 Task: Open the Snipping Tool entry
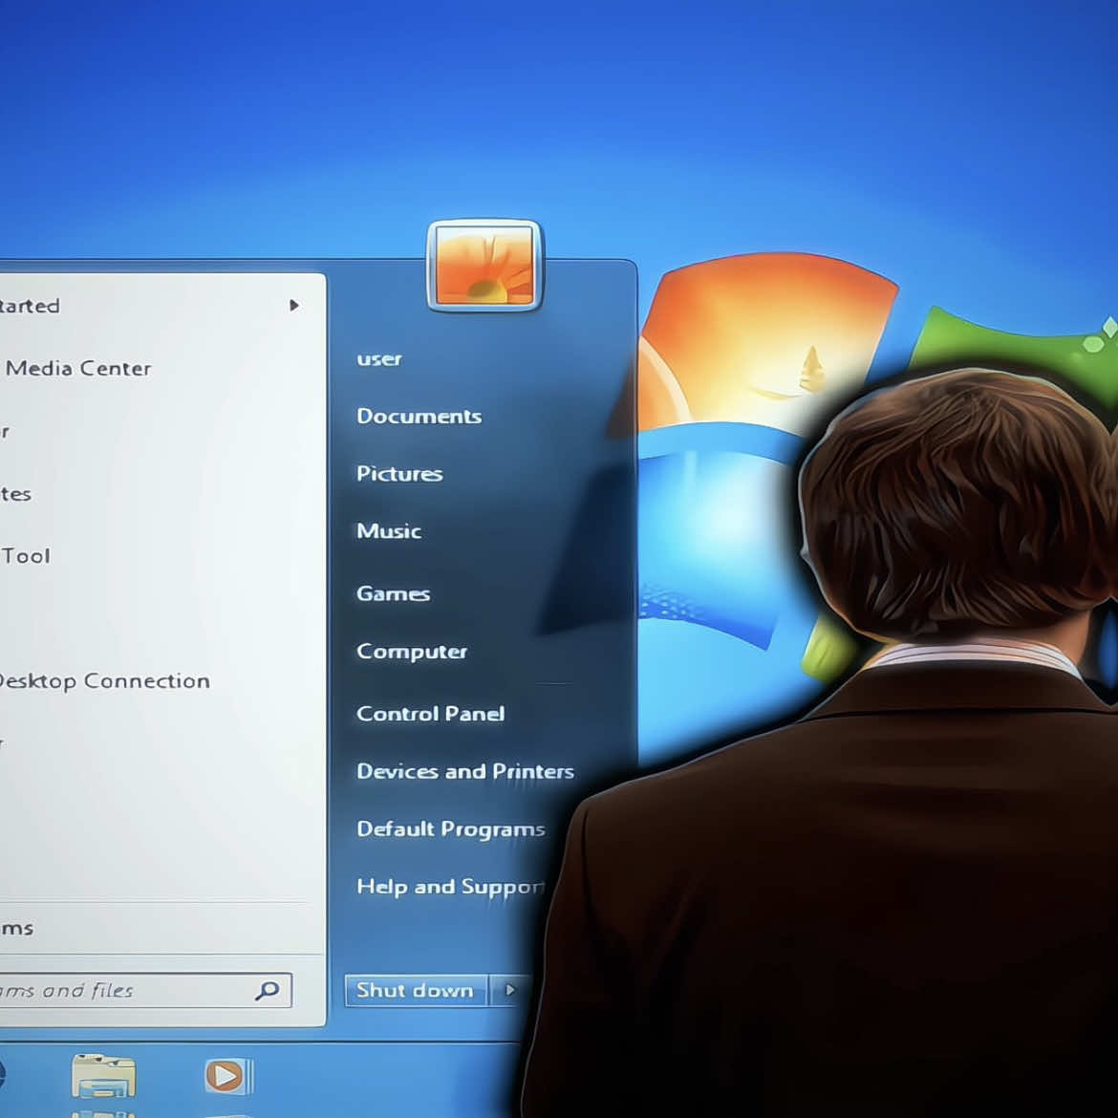(25, 555)
